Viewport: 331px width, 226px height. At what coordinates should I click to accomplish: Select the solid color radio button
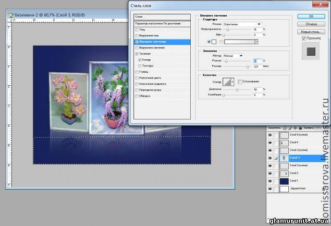(209, 42)
